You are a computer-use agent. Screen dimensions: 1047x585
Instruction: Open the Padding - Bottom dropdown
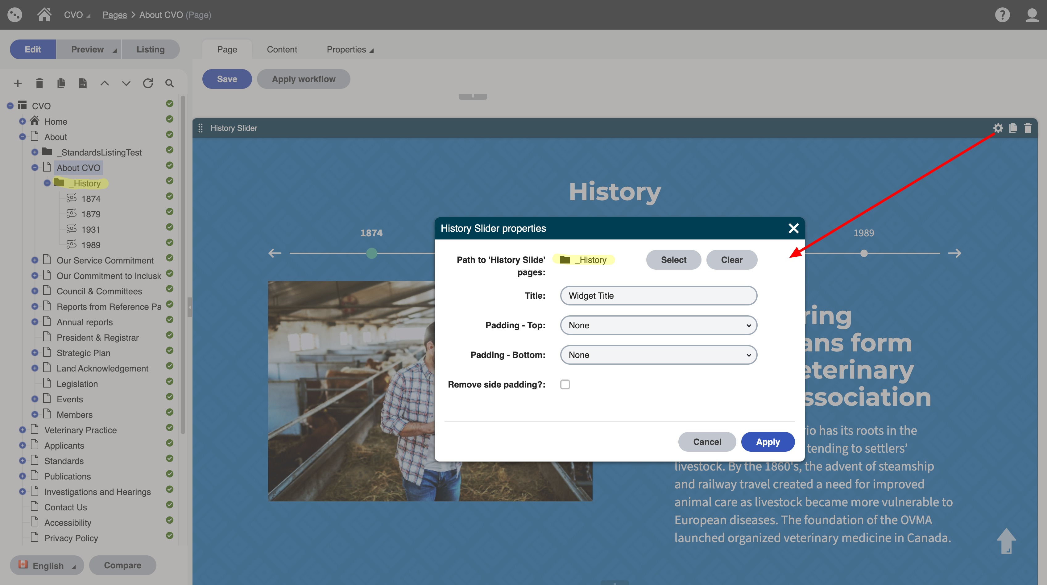(658, 355)
